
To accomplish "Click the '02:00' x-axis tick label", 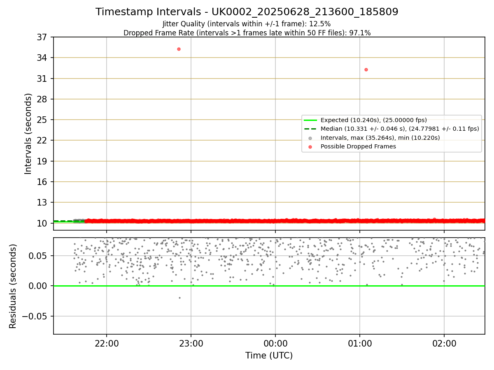I will [x=444, y=344].
